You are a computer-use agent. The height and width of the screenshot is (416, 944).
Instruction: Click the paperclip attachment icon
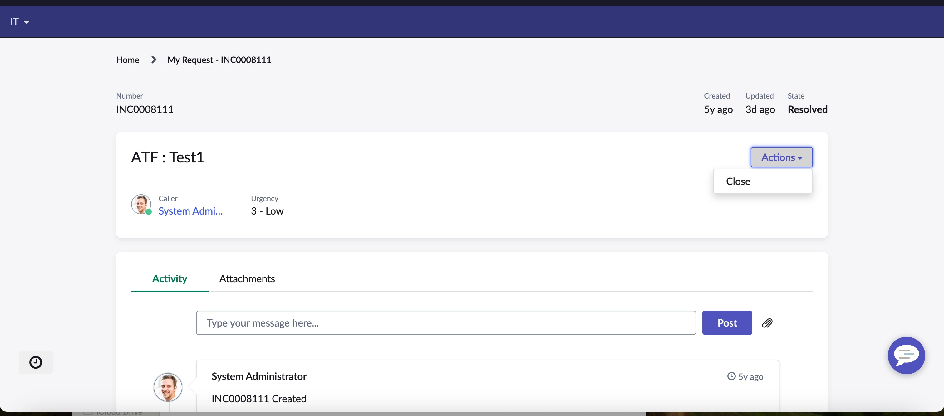[x=767, y=323]
